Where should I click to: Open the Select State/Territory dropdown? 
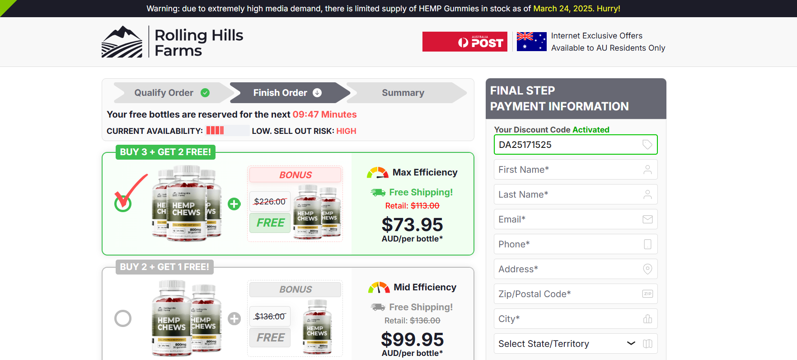click(560, 344)
